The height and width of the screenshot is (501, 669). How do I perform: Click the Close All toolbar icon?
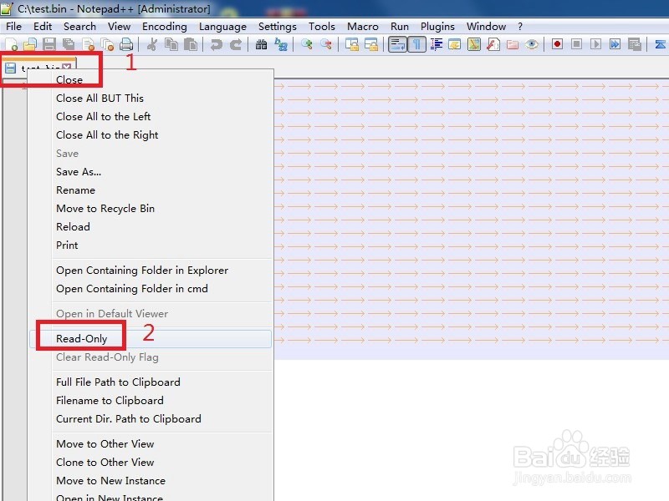point(107,44)
